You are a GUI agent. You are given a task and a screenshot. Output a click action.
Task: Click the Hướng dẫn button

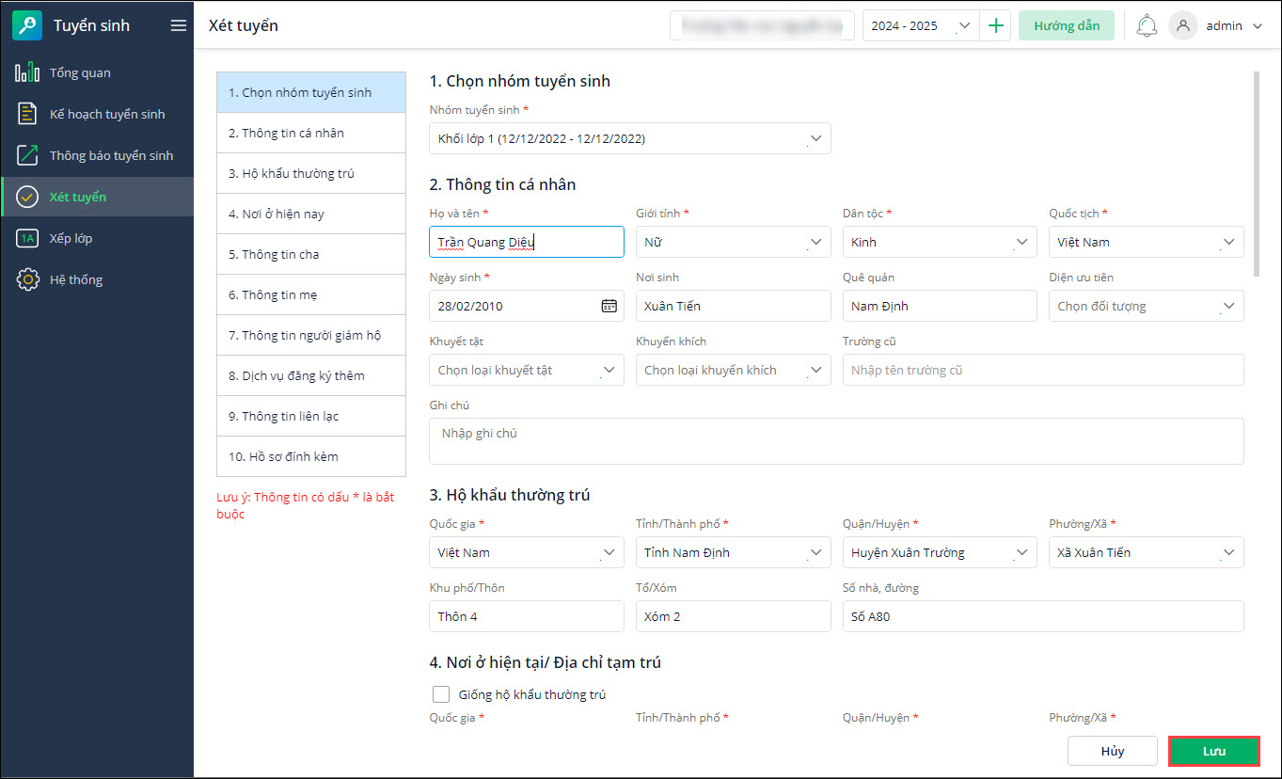1067,25
